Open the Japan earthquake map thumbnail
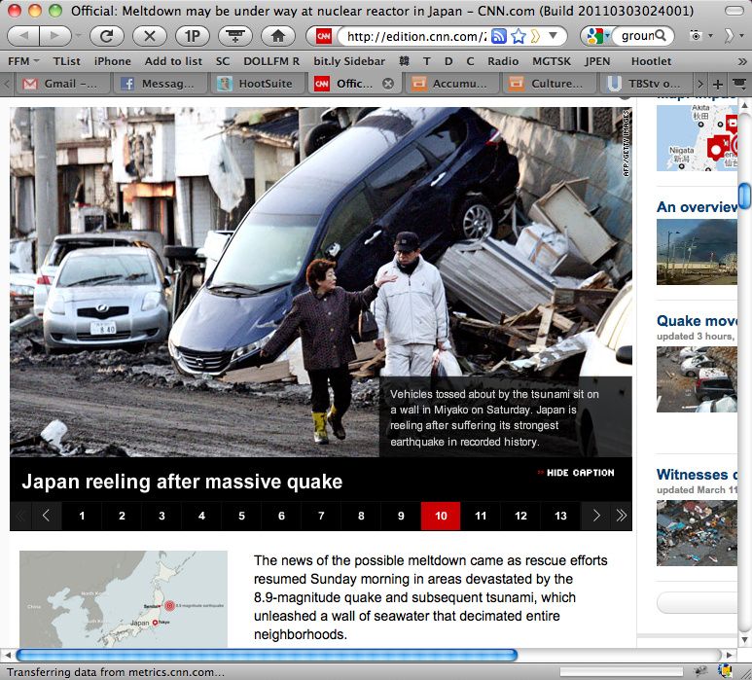 tap(124, 599)
